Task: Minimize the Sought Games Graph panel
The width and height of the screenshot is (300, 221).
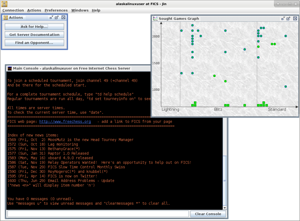Action: coord(283,18)
